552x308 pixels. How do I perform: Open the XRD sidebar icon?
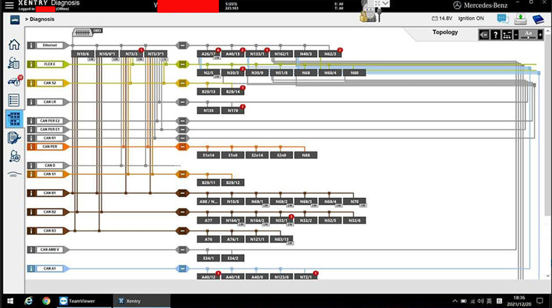click(14, 174)
